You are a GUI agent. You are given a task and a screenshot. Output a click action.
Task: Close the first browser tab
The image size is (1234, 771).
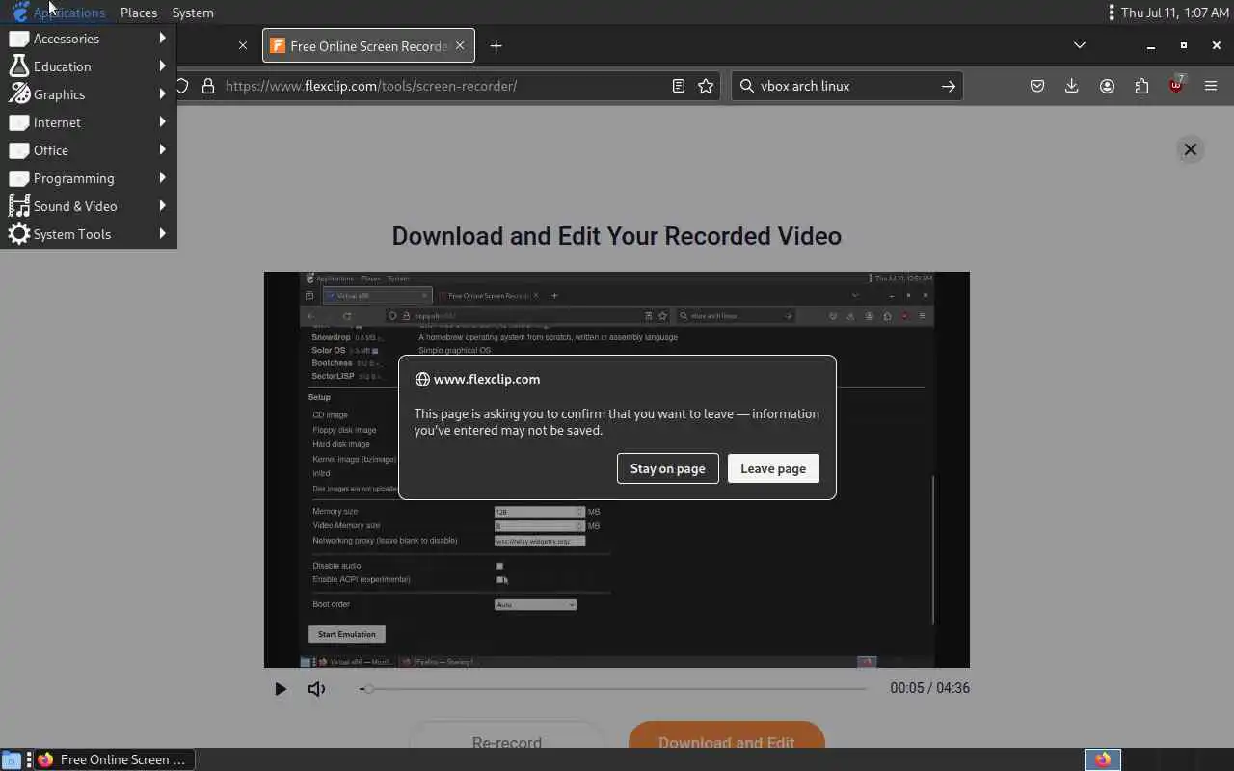point(243,45)
